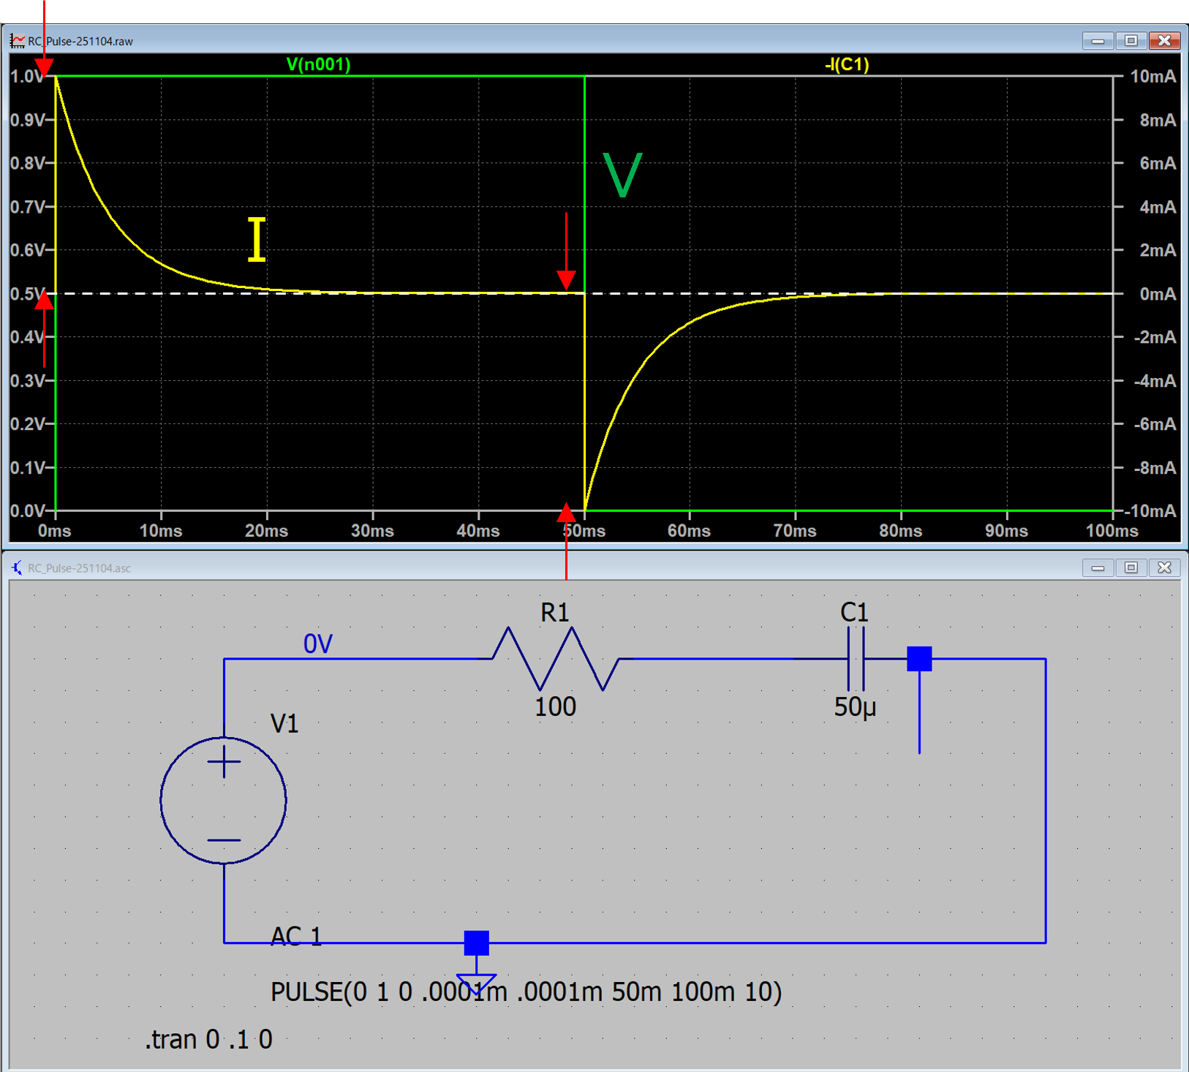The image size is (1189, 1072).
Task: Click the blue junction square beside C1
Action: click(x=919, y=659)
